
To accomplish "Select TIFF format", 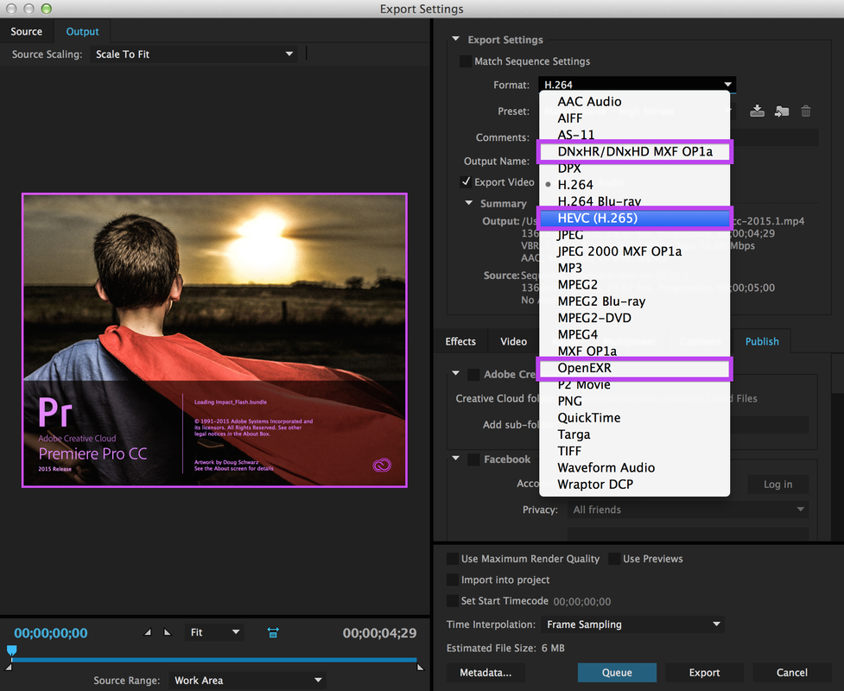I will point(635,451).
